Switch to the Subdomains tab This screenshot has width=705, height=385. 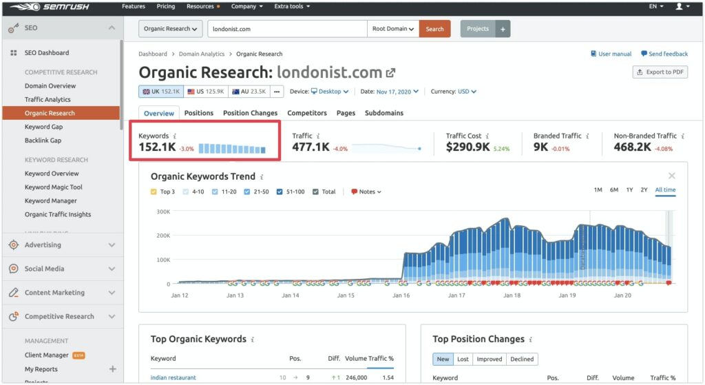[x=384, y=113]
